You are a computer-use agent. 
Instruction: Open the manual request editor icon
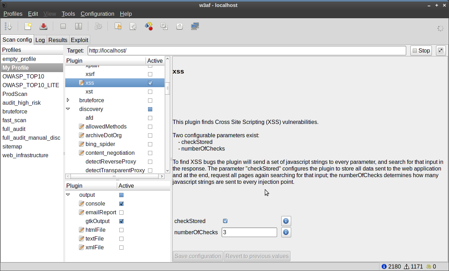[x=118, y=27]
